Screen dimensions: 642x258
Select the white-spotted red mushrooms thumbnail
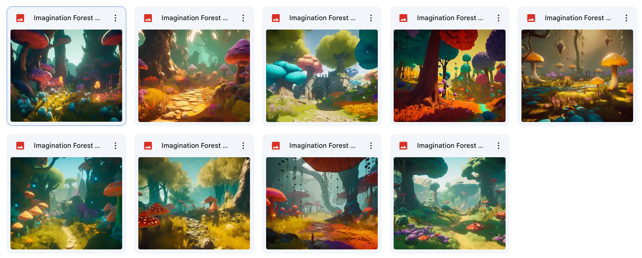point(194,203)
